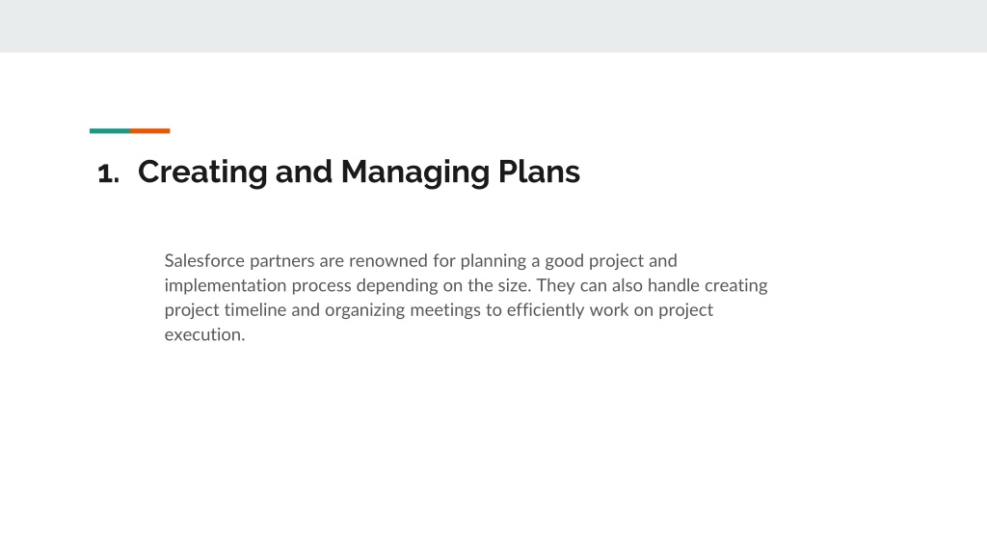Image resolution: width=987 pixels, height=555 pixels.
Task: Click the word Salesforce in the paragraph
Action: 204,260
